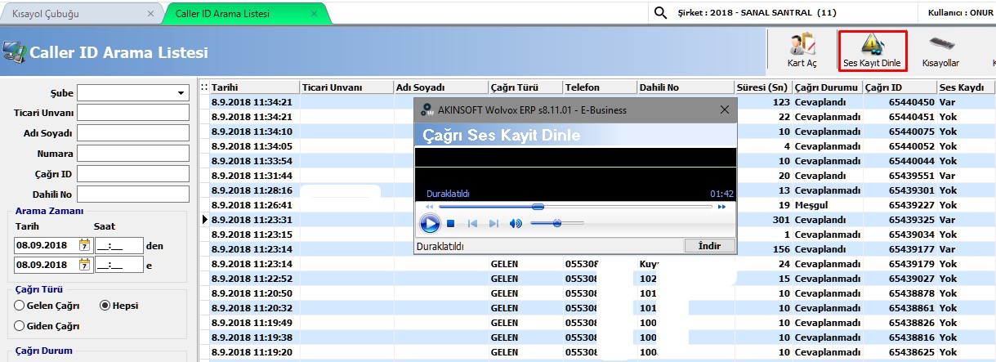
Task: Select the Gelen Çağrı radio button
Action: pos(20,306)
